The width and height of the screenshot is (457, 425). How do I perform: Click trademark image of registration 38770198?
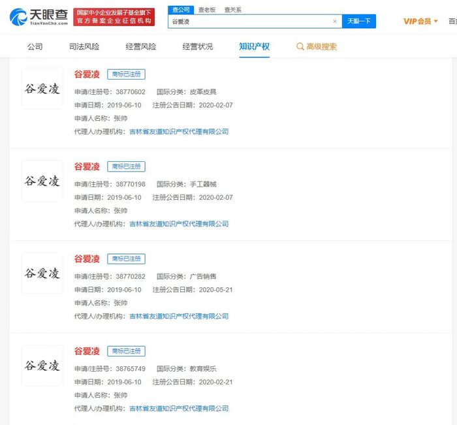coord(42,181)
